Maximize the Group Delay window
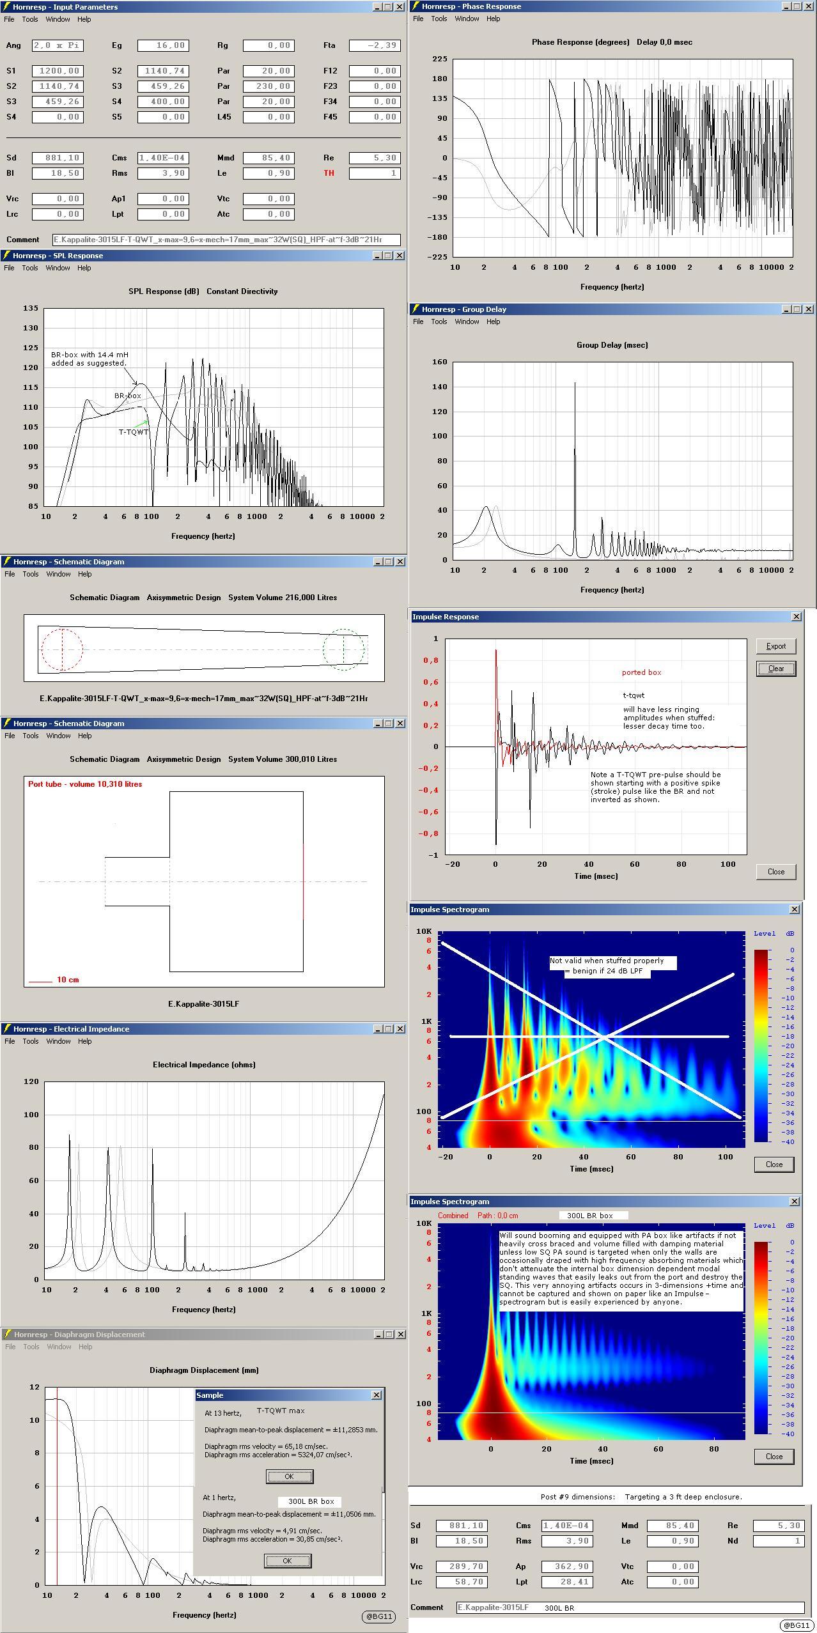The width and height of the screenshot is (817, 1633). click(797, 309)
